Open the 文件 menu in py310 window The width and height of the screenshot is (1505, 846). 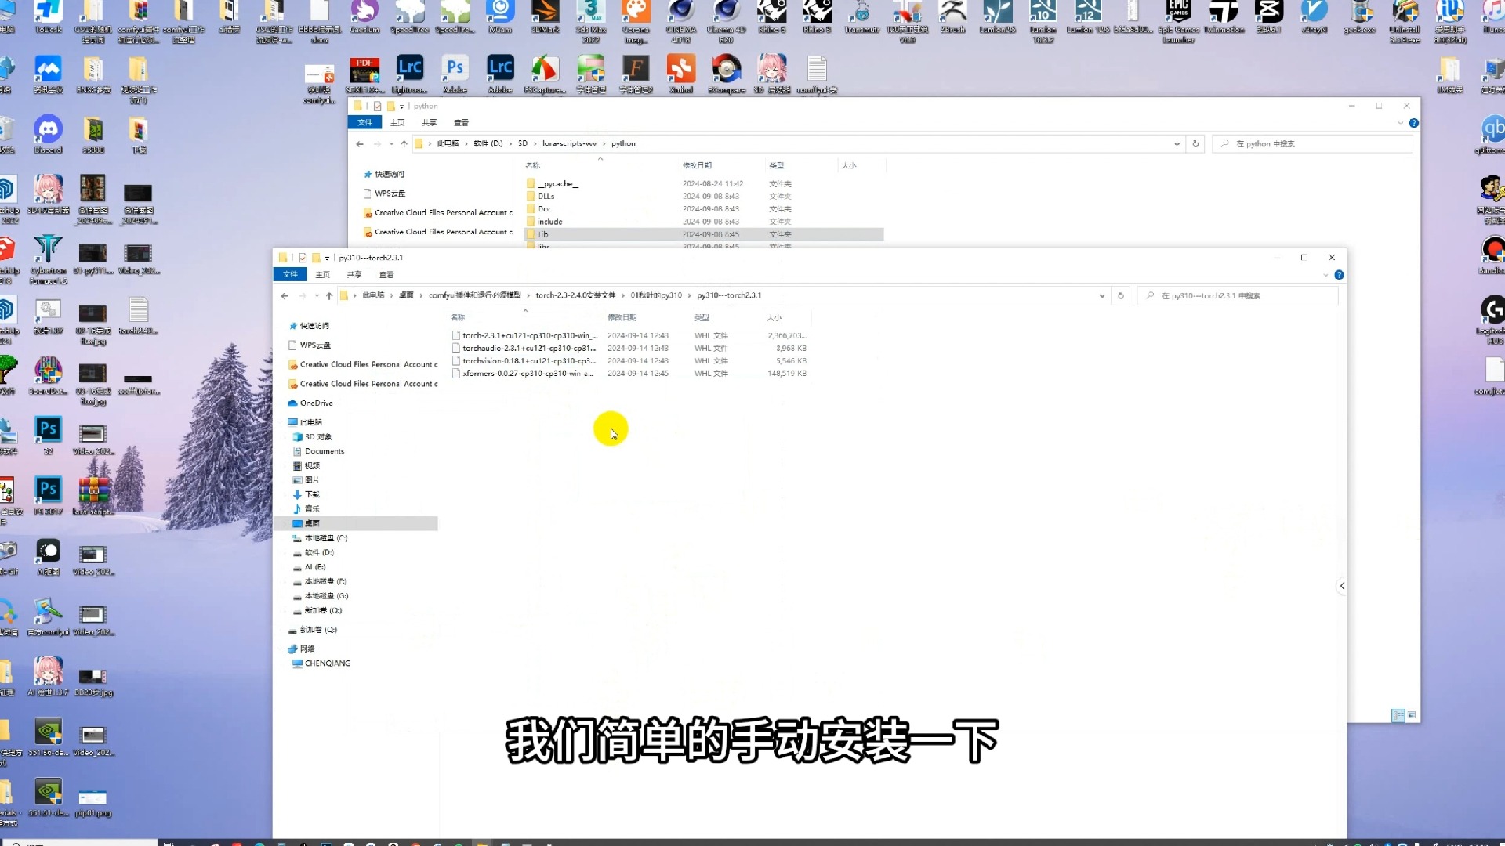(x=290, y=274)
